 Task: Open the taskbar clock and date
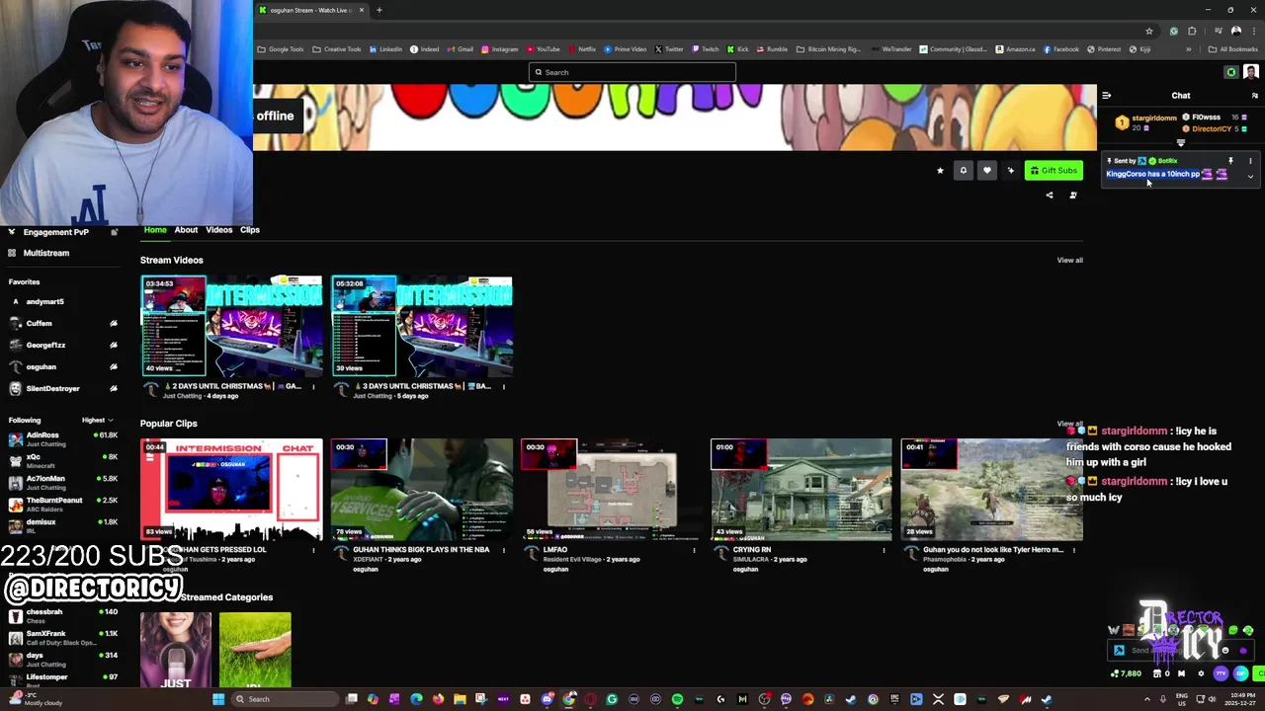[x=1239, y=699]
